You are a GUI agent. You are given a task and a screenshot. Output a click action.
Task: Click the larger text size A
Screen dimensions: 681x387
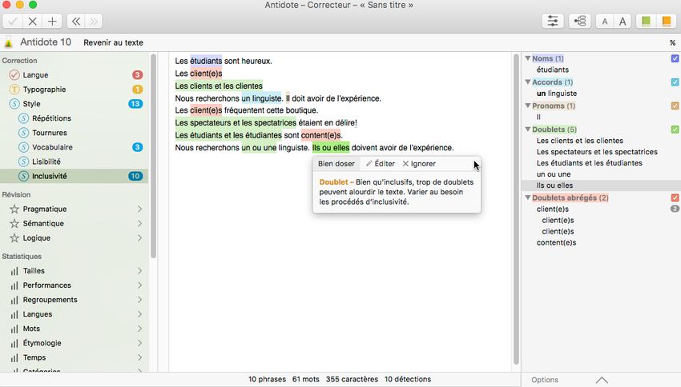623,22
